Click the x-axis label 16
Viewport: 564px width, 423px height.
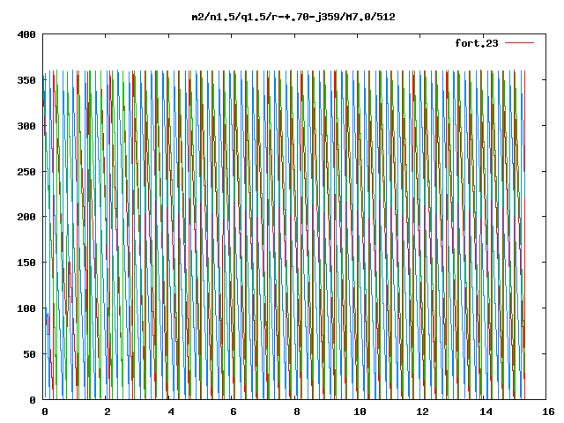(548, 412)
